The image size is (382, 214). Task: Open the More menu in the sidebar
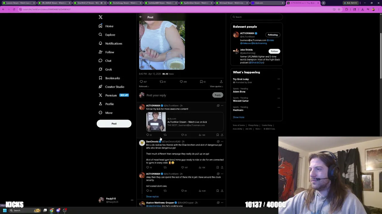click(x=105, y=113)
